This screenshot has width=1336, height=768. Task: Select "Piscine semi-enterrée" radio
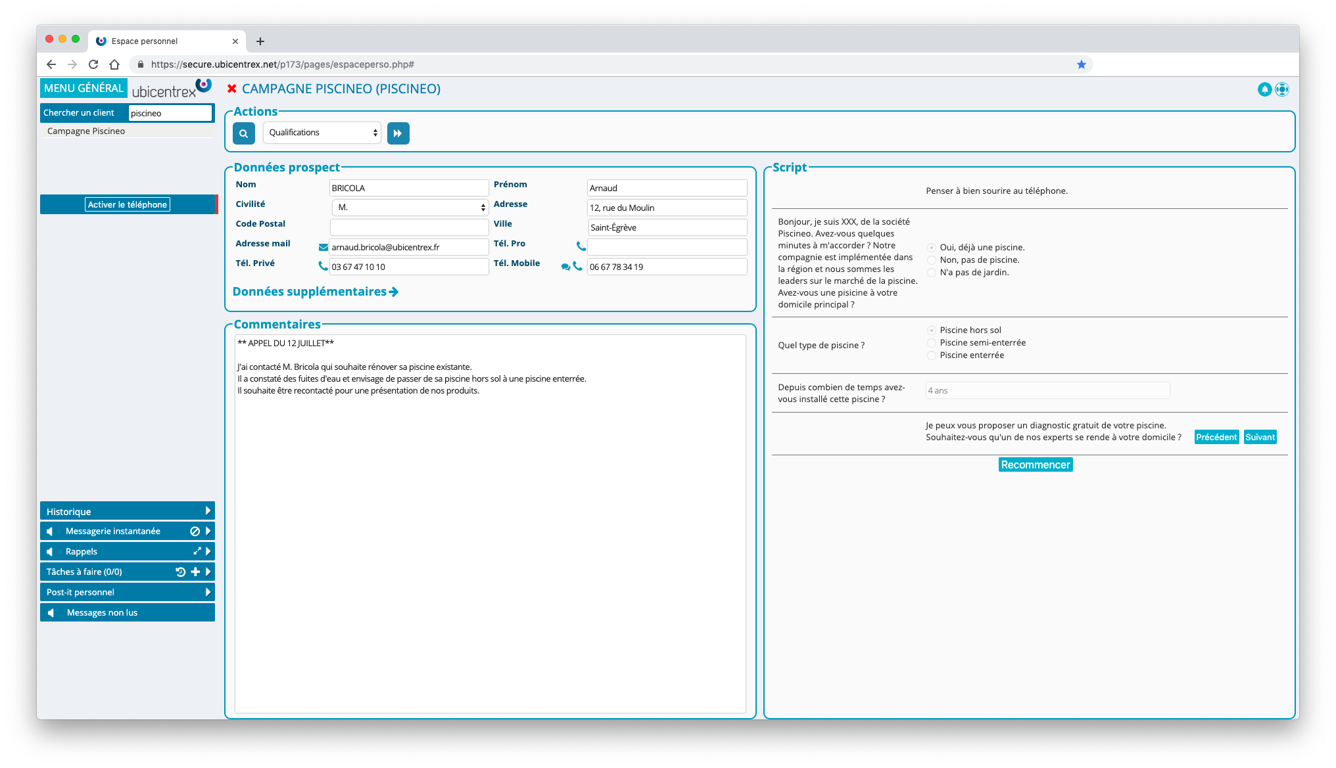pyautogui.click(x=932, y=343)
